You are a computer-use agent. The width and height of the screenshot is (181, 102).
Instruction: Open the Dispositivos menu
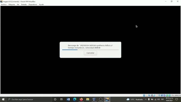(33, 5)
